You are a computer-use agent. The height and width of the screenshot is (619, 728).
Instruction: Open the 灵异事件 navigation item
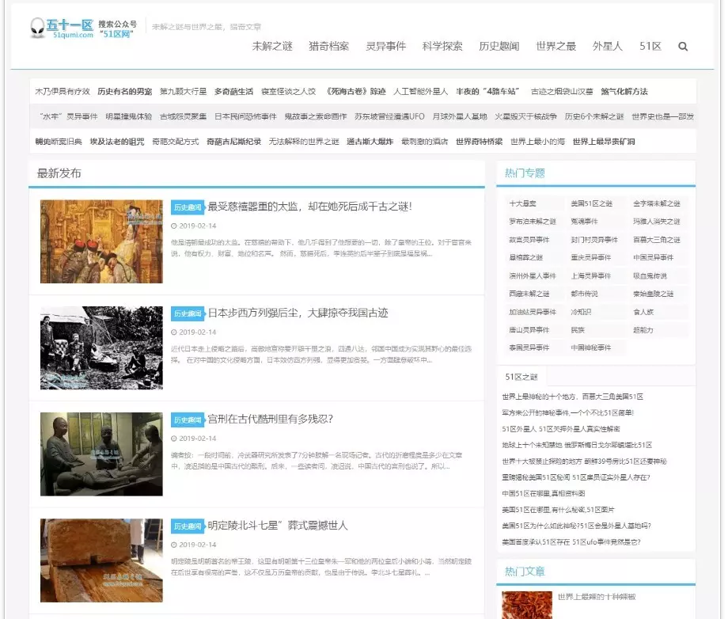coord(386,46)
